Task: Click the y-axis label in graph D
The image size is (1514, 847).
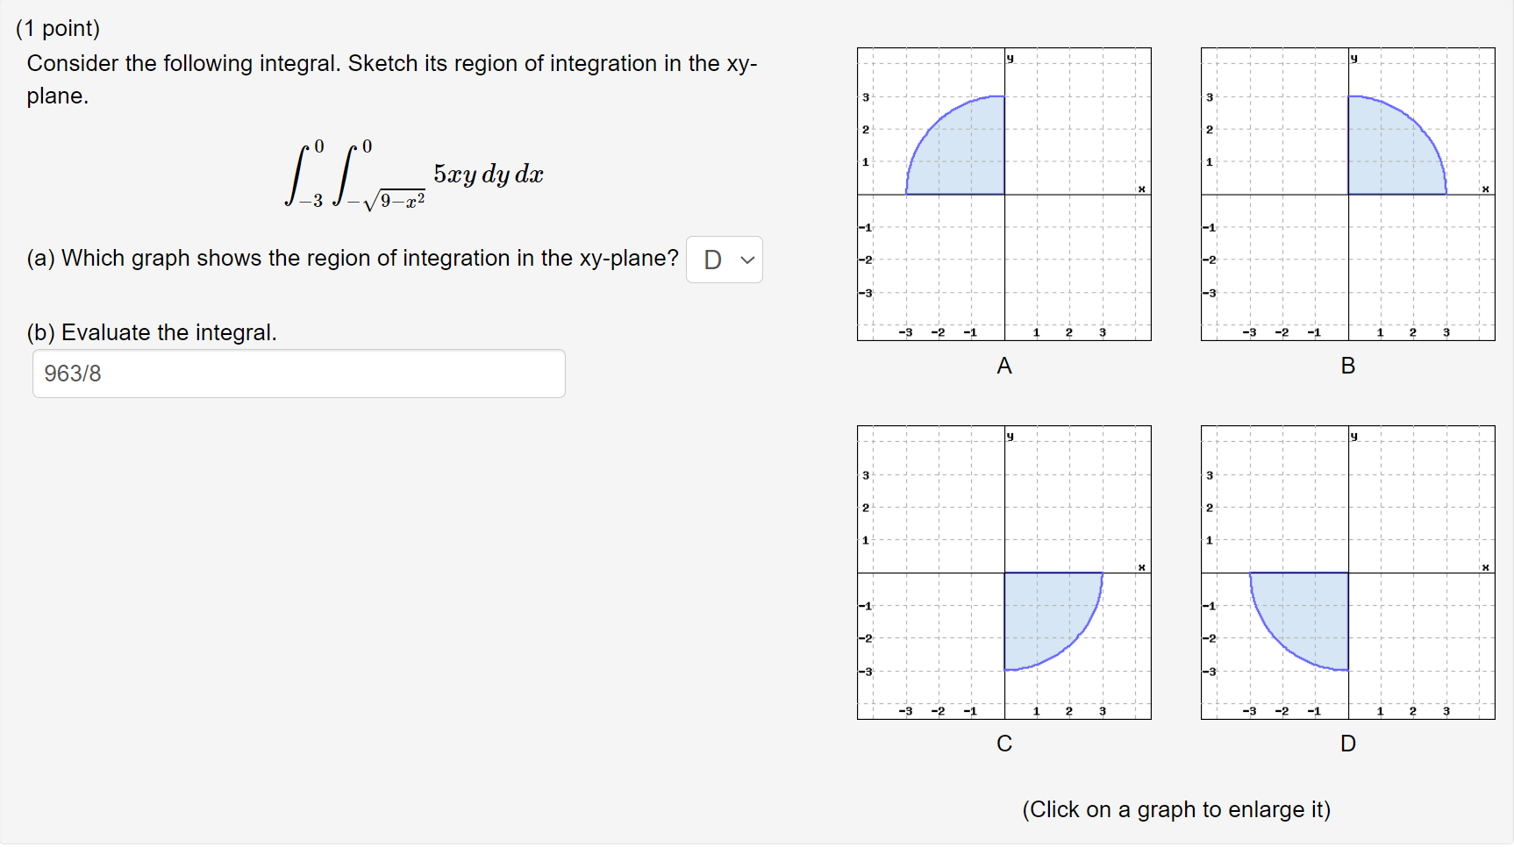Action: pos(1352,435)
